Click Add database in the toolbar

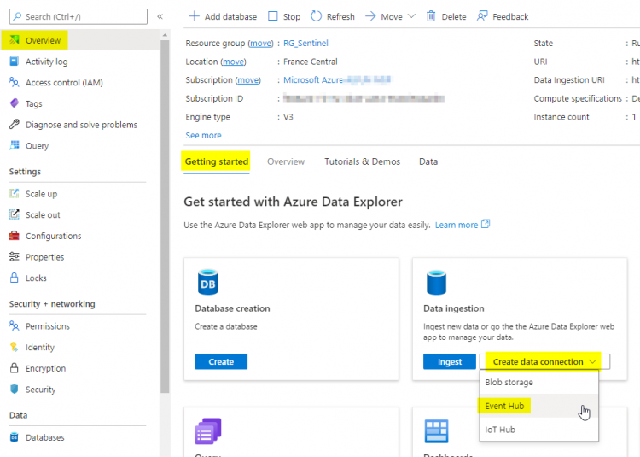click(x=223, y=16)
